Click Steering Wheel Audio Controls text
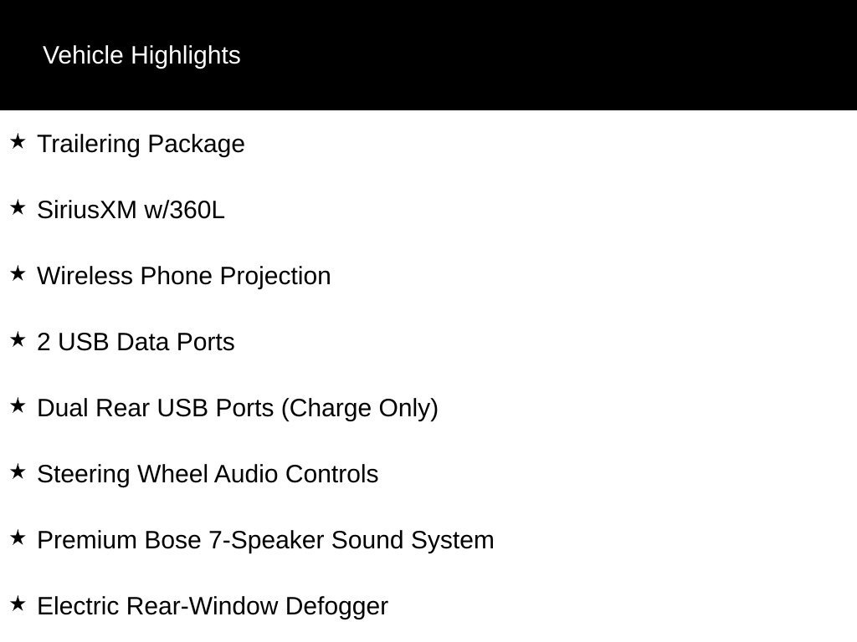This screenshot has height=642, width=857. (x=208, y=475)
